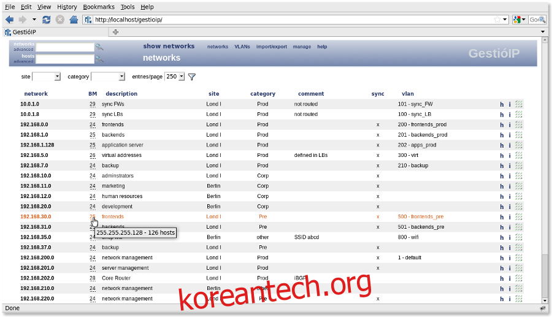This screenshot has width=552, height=317.
Task: Open the VLANs navigation link
Action: 242,47
